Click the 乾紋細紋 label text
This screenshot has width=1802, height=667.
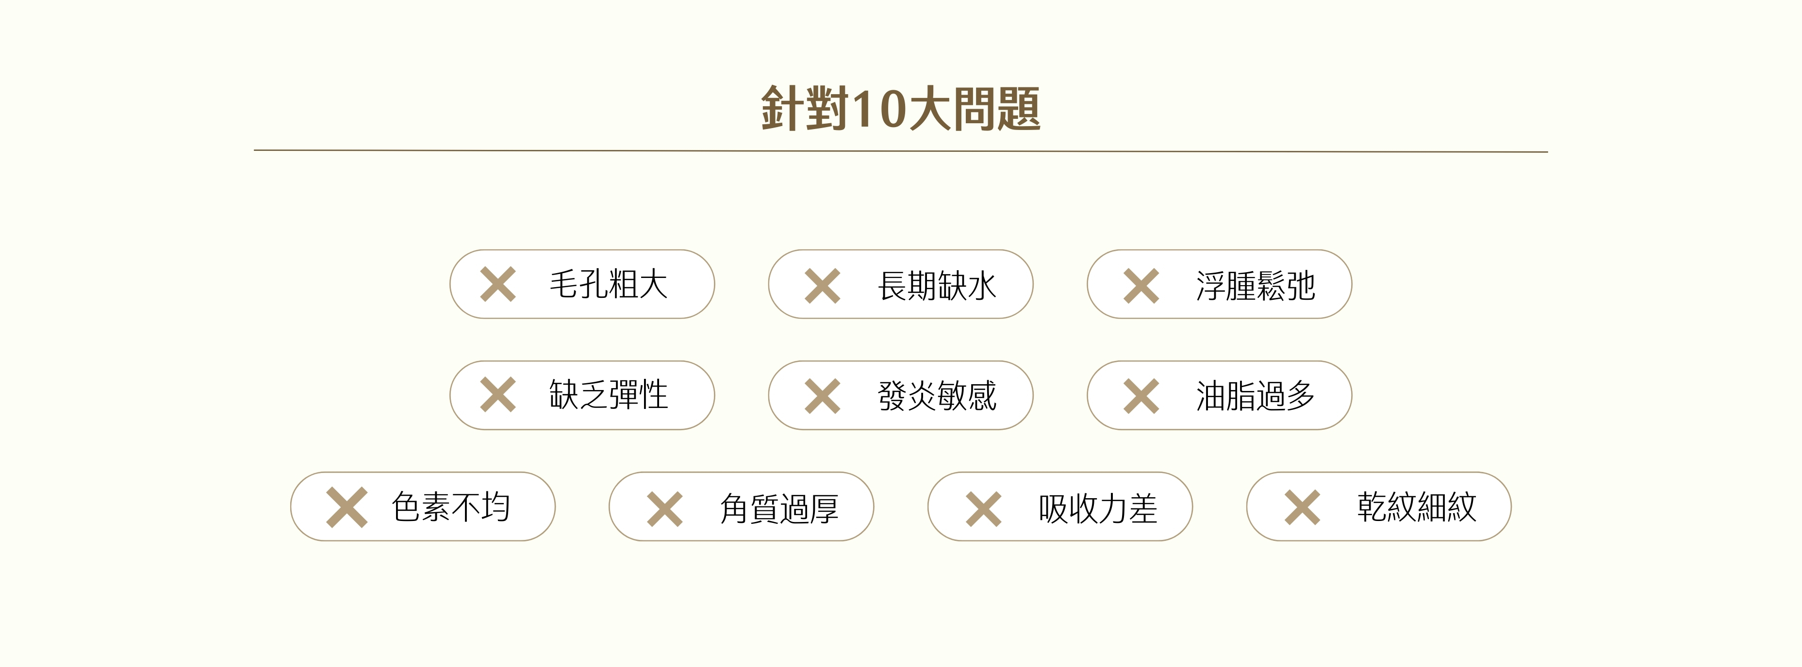point(1417,507)
